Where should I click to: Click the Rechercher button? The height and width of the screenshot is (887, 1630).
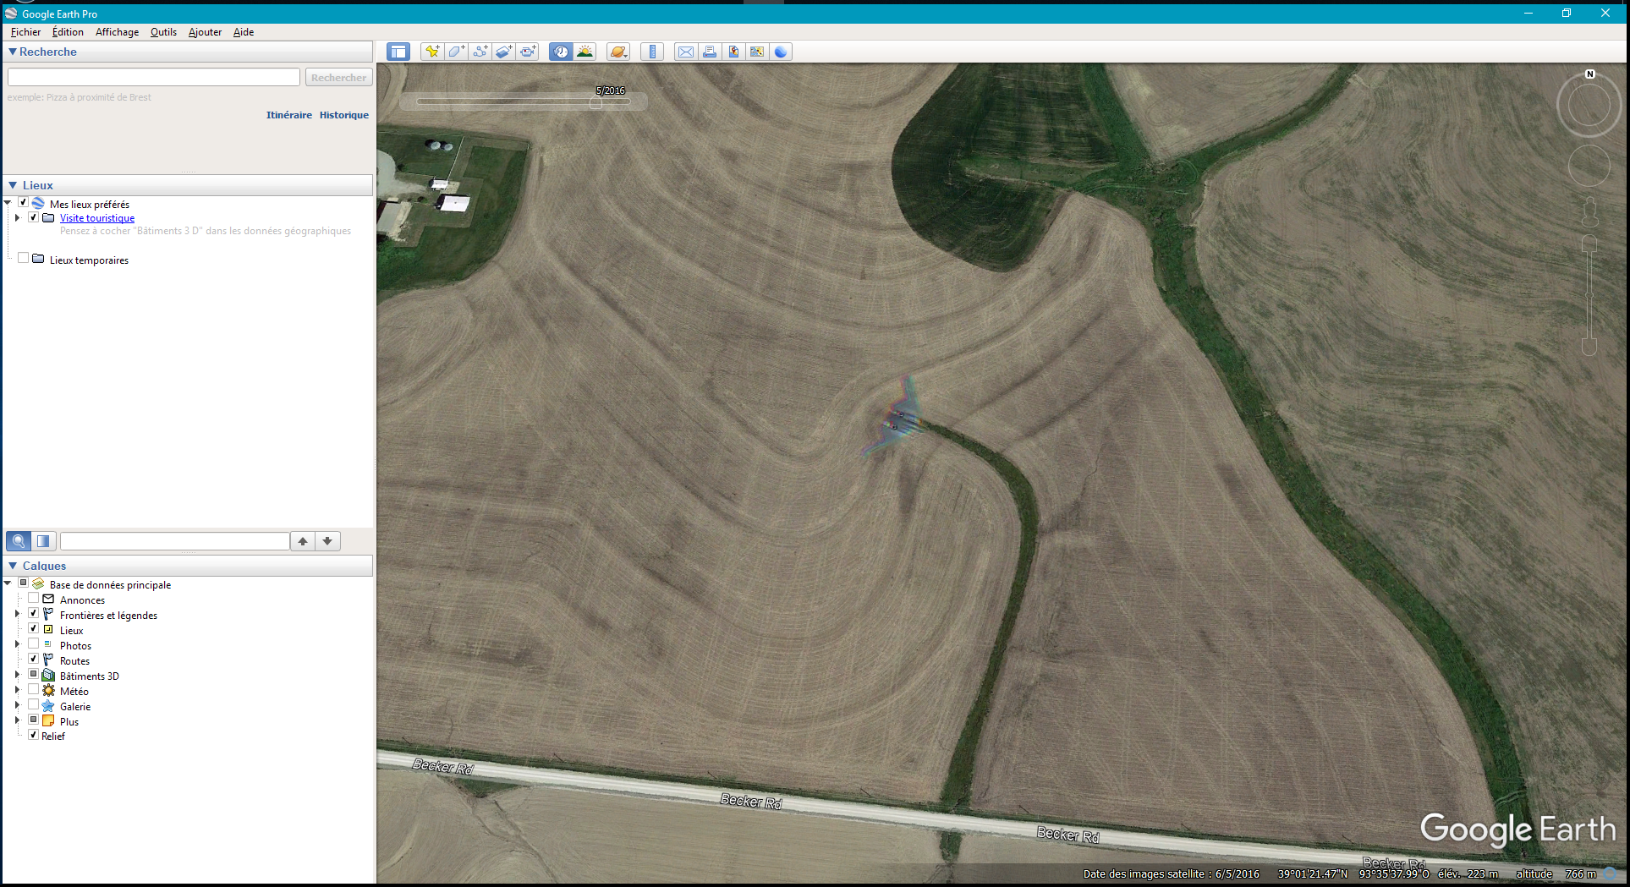click(338, 78)
